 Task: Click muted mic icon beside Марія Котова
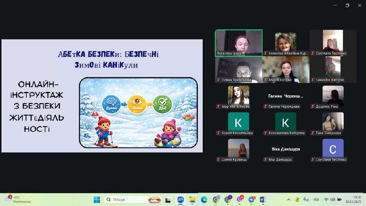265,80
